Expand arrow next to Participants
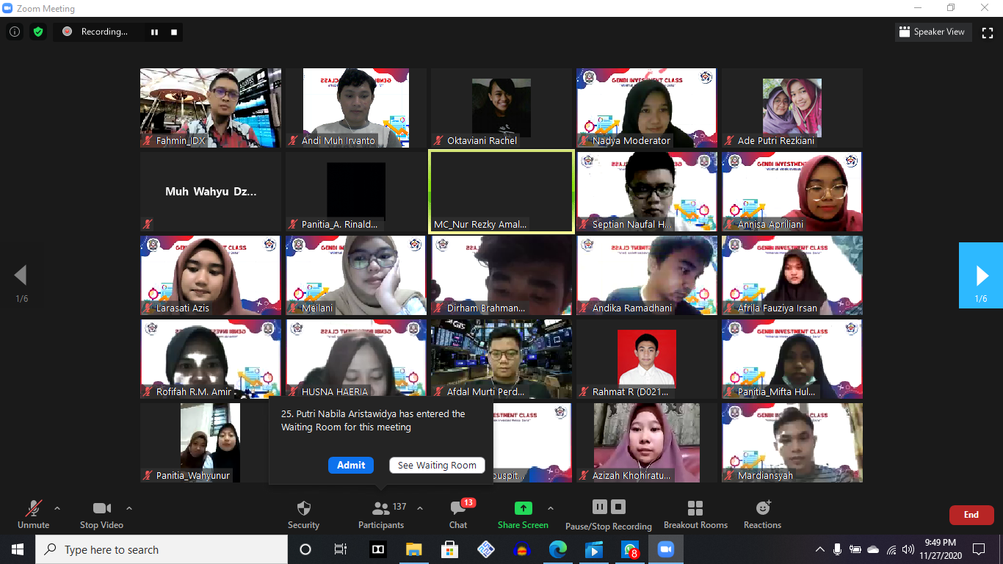This screenshot has height=564, width=1003. 420,508
